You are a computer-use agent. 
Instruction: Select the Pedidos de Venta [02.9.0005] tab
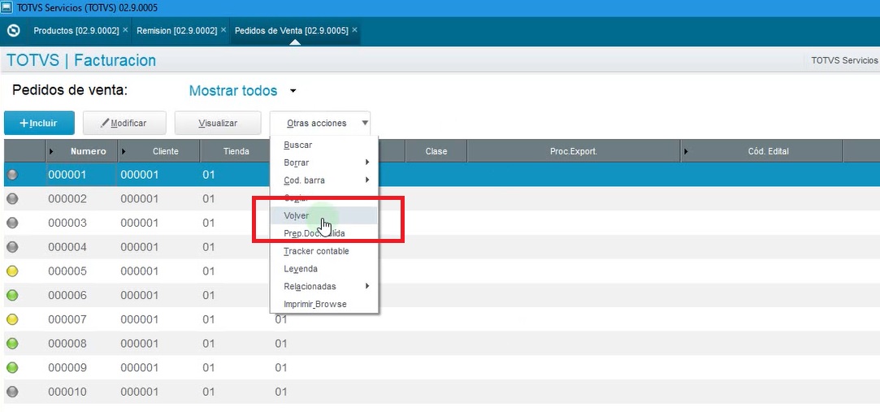point(291,31)
